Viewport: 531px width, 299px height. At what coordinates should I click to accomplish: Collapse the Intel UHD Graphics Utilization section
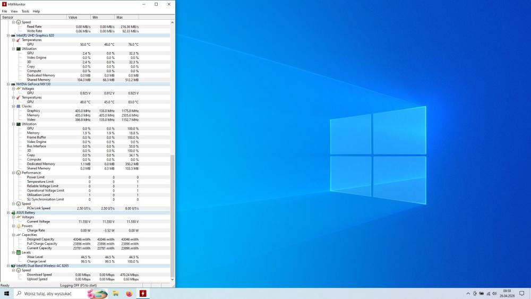(x=14, y=49)
